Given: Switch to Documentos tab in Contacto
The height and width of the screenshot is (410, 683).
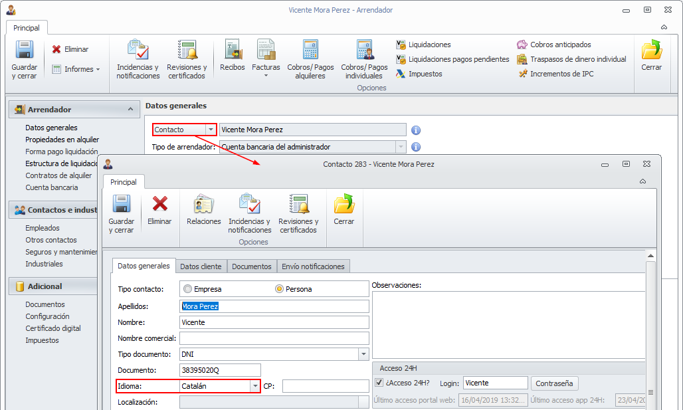Looking at the screenshot, I should (251, 266).
